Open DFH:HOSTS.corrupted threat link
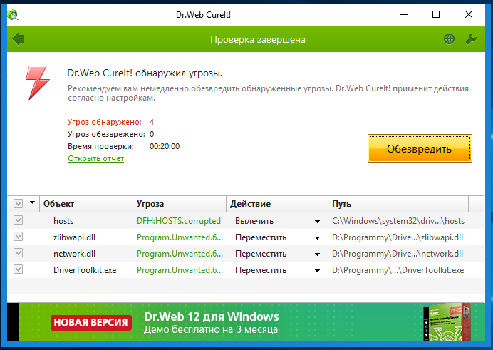 tap(179, 221)
